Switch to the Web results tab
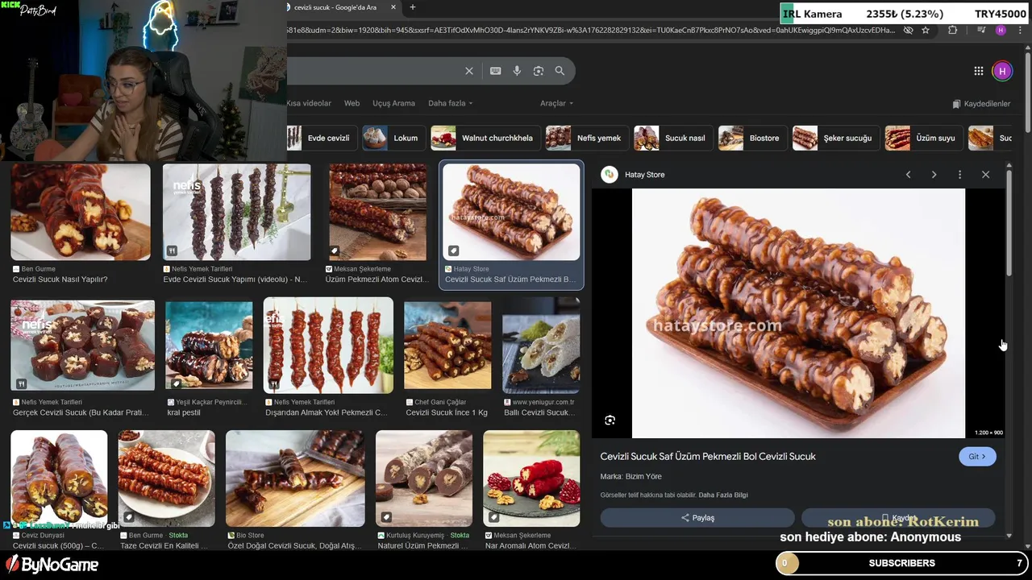Image resolution: width=1032 pixels, height=580 pixels. (x=352, y=103)
